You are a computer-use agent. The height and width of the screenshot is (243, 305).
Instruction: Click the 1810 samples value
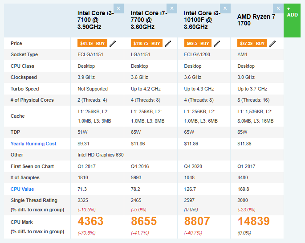click(83, 177)
